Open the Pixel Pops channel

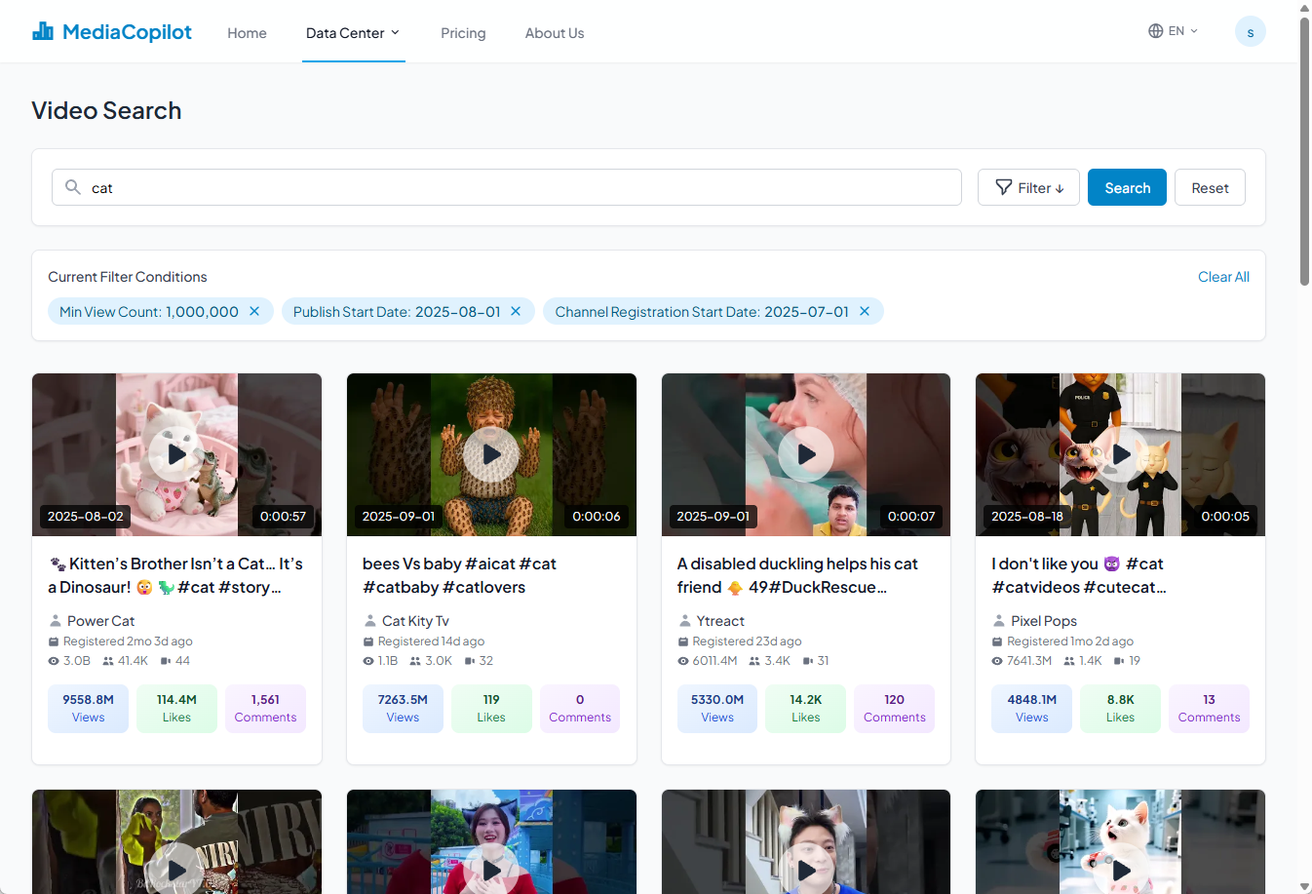click(x=1044, y=621)
